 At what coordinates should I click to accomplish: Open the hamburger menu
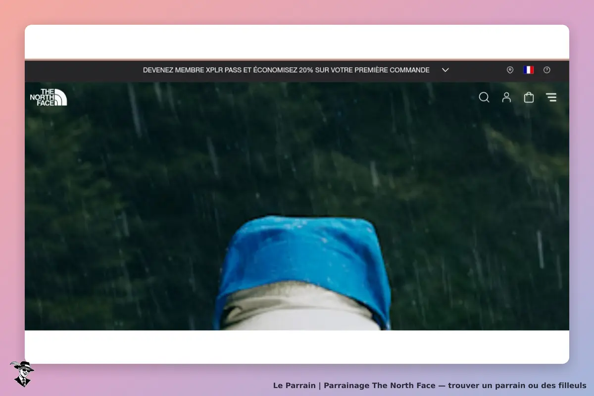point(551,98)
